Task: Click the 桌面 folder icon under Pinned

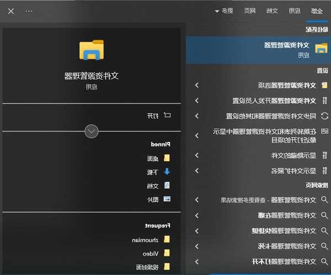Action: point(167,158)
